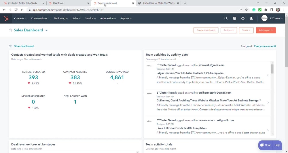288x153 pixels.
Task: Open the HubSpot marketplace icon
Action: [234, 18]
